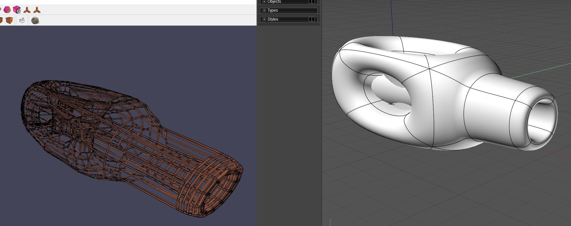Expand the Objects panel with plus box

click(x=264, y=2)
